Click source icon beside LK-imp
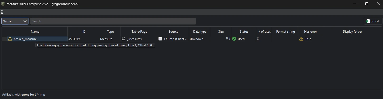The height and width of the screenshot is (99, 383). pyautogui.click(x=160, y=39)
